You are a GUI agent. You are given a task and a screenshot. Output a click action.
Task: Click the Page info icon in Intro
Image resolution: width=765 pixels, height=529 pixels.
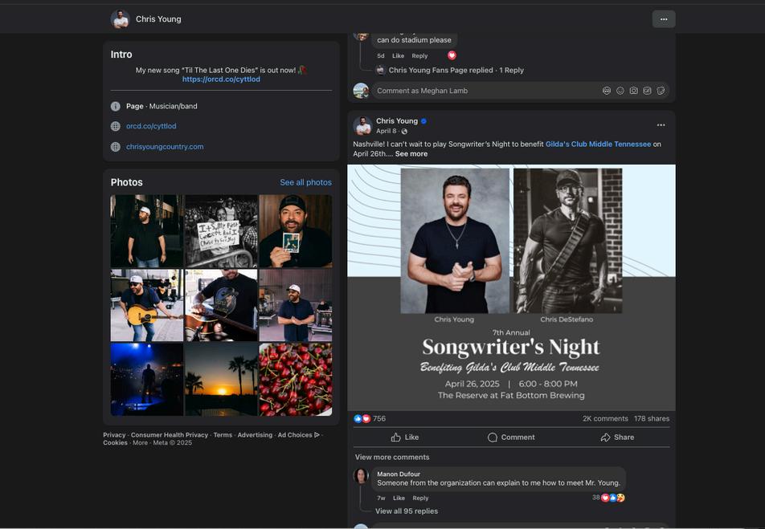(116, 106)
